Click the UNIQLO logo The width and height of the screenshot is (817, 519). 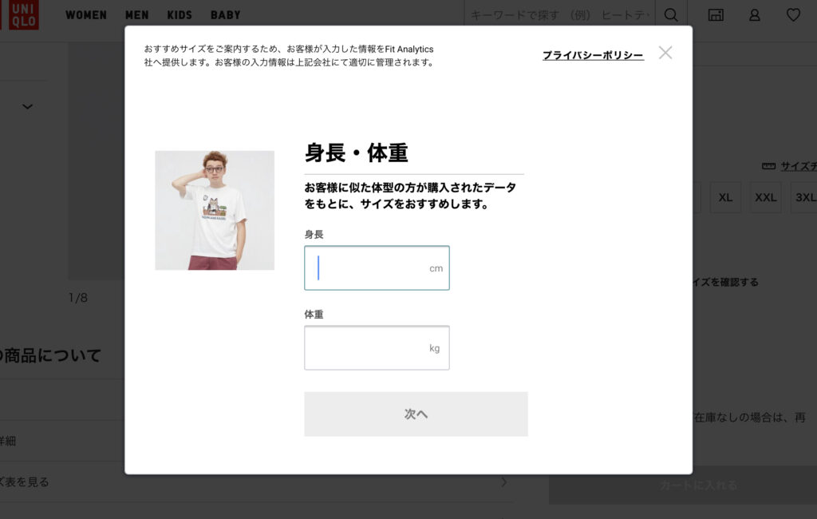[x=19, y=15]
